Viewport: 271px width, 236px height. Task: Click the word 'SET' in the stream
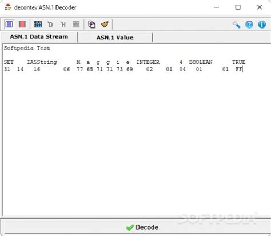click(9, 62)
